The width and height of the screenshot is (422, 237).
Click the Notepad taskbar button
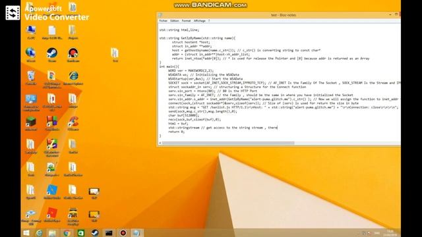(136, 232)
